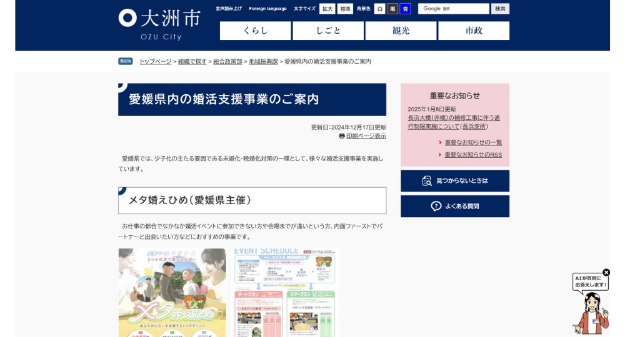The width and height of the screenshot is (625, 337).
Task: Click 重要なお知らせ heading
Action: click(x=455, y=96)
